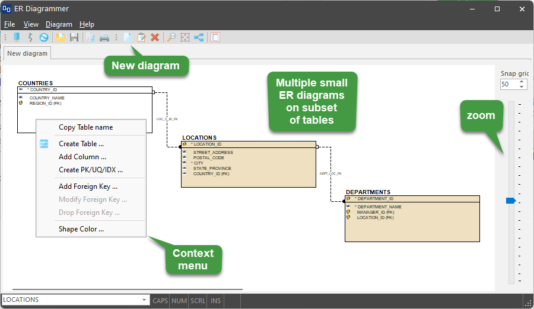Click the blue auto layout nodes icon
This screenshot has height=309, width=534.
(199, 37)
